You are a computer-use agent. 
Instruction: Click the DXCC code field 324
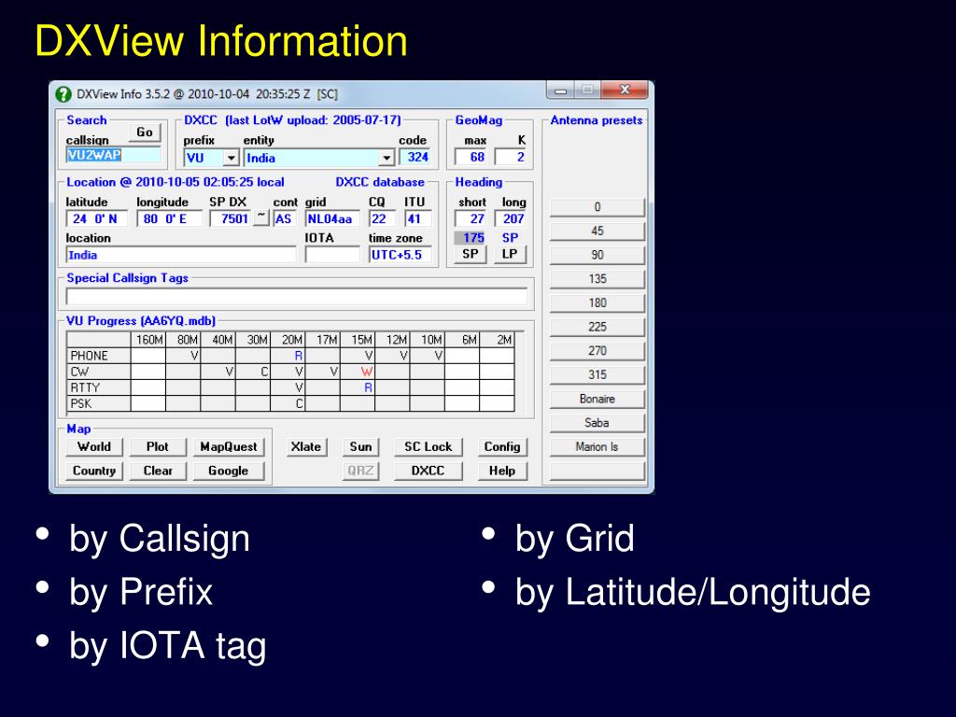415,157
